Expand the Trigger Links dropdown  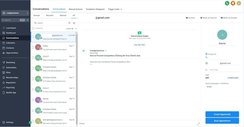(115, 9)
